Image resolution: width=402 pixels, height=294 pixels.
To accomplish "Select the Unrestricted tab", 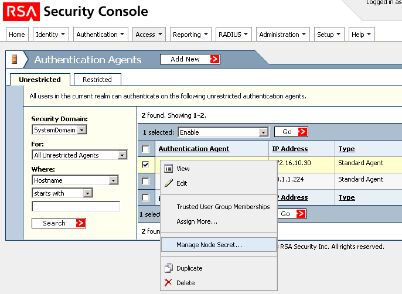I will [40, 80].
